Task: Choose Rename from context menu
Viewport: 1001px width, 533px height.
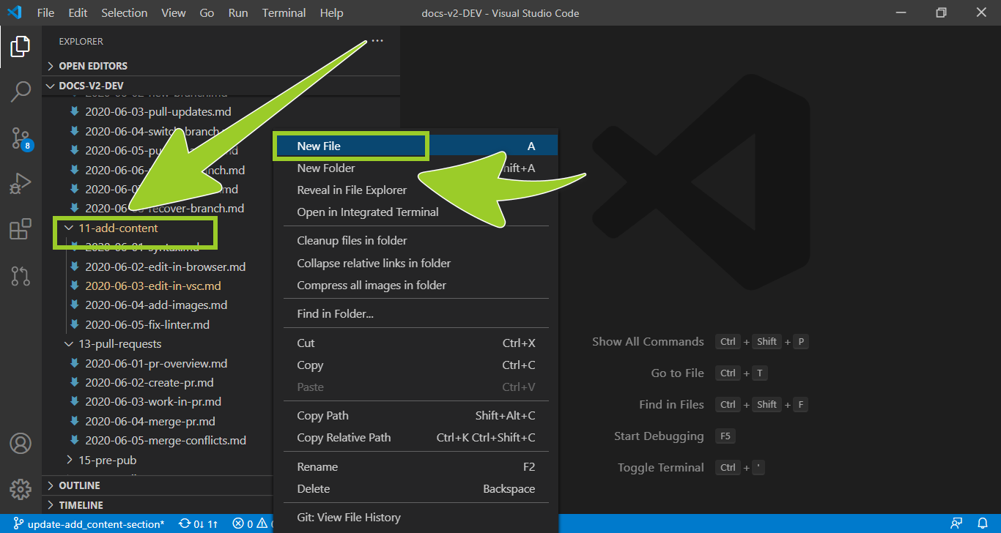Action: pos(415,467)
